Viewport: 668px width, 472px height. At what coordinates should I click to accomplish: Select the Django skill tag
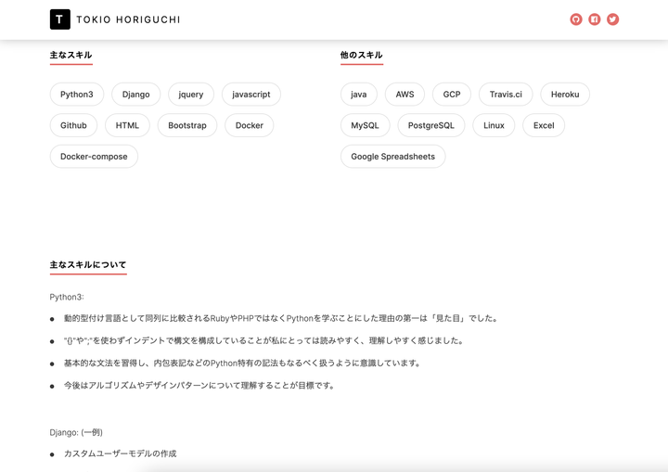click(x=135, y=95)
